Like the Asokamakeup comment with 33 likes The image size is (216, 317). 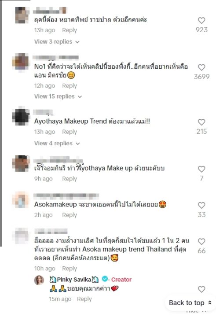click(x=201, y=205)
